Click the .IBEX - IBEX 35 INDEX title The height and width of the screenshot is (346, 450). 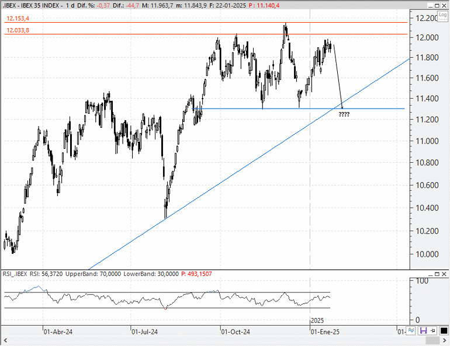[x=31, y=5]
